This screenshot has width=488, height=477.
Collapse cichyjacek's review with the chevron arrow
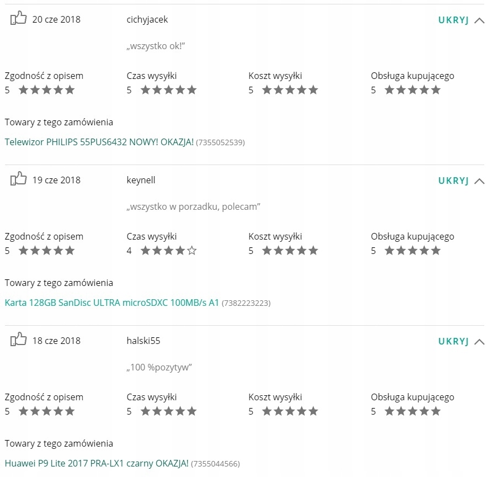click(x=479, y=20)
